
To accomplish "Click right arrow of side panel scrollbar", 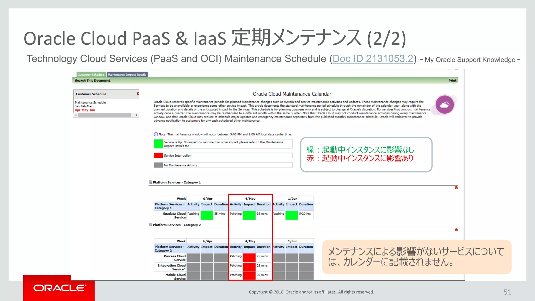I will point(136,115).
